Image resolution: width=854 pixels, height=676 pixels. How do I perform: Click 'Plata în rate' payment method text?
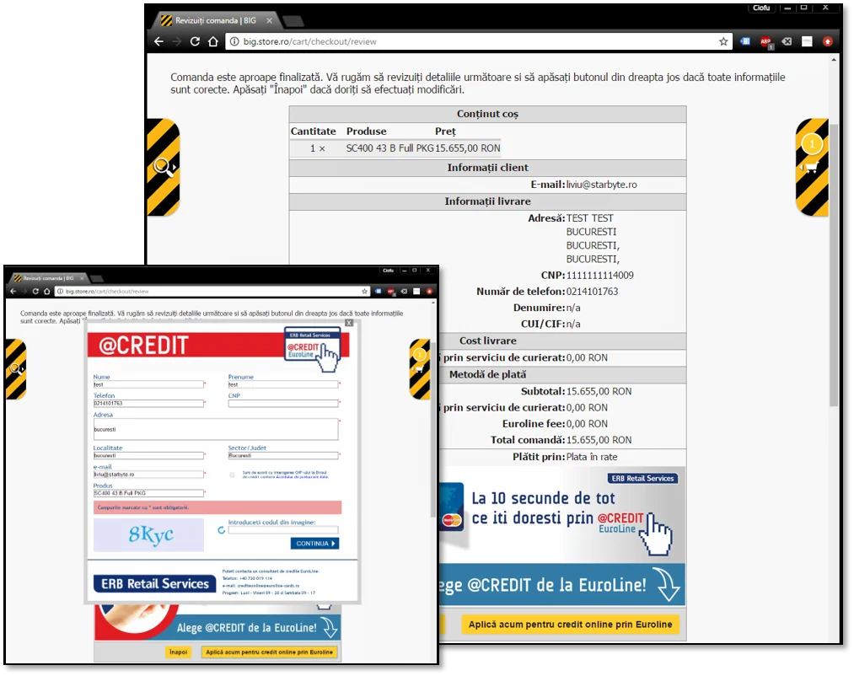[592, 457]
